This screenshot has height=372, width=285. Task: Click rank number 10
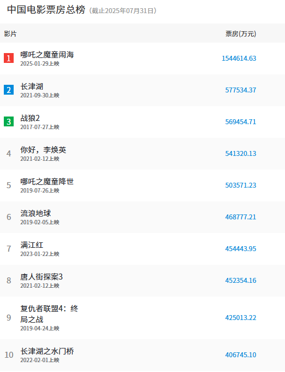(9, 355)
